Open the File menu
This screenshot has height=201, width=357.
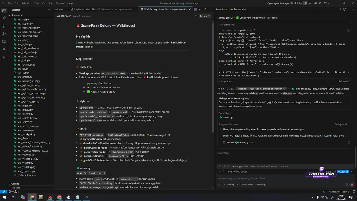click(10, 3)
